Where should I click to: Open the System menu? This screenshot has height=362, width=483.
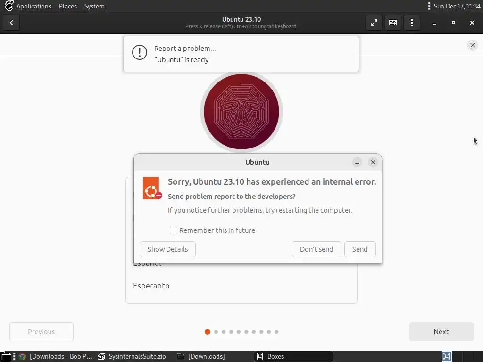click(94, 6)
